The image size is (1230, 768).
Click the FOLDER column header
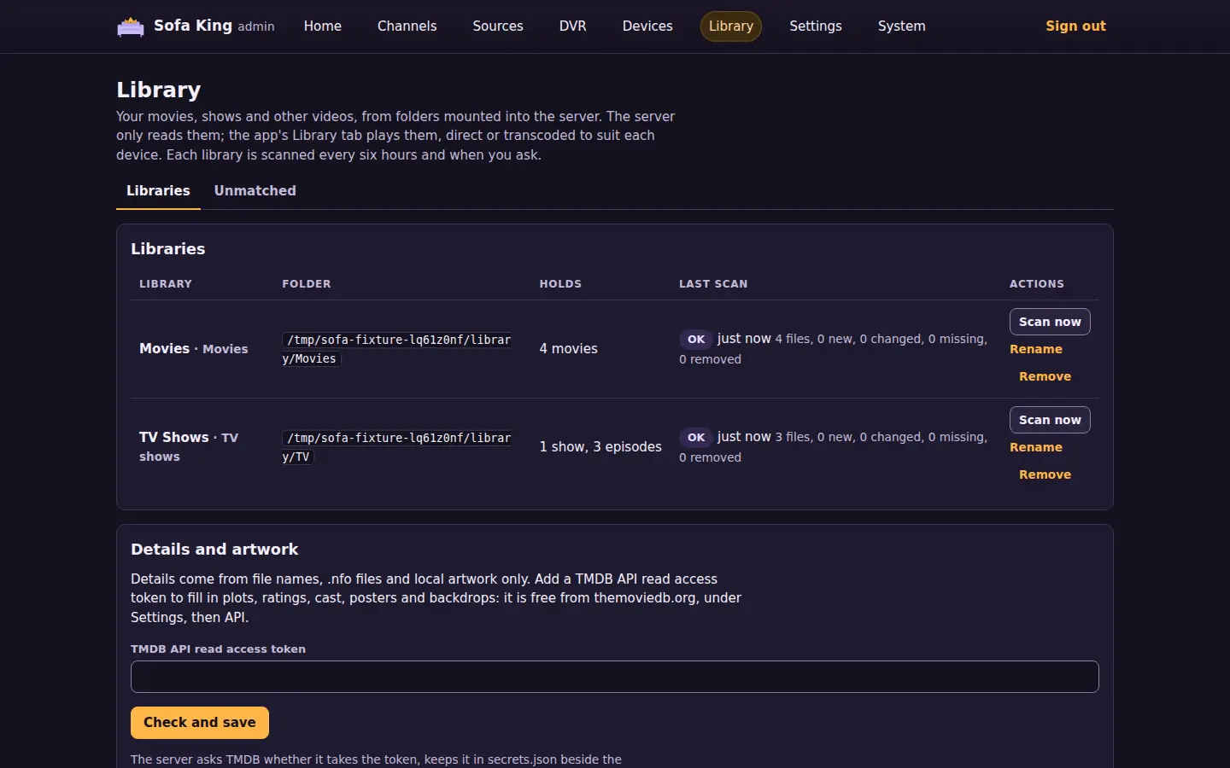[x=307, y=284]
